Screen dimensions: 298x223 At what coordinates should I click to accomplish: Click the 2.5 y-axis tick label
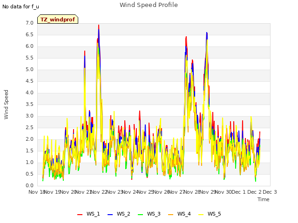pos(29,127)
